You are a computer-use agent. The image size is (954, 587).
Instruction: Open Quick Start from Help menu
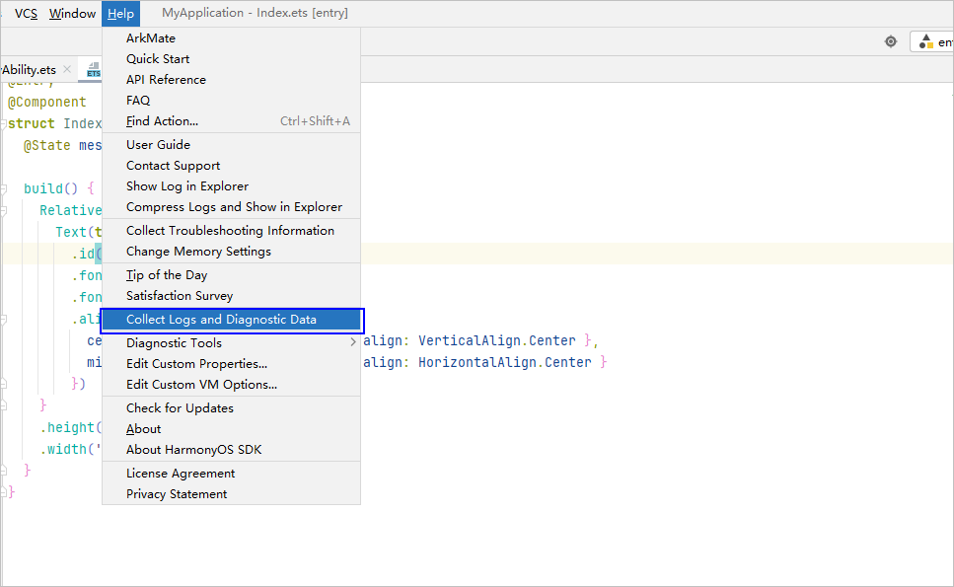158,59
